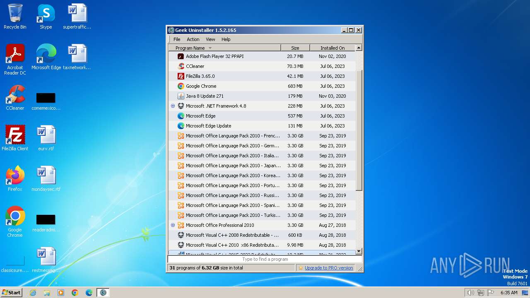Open the Help menu

226,39
